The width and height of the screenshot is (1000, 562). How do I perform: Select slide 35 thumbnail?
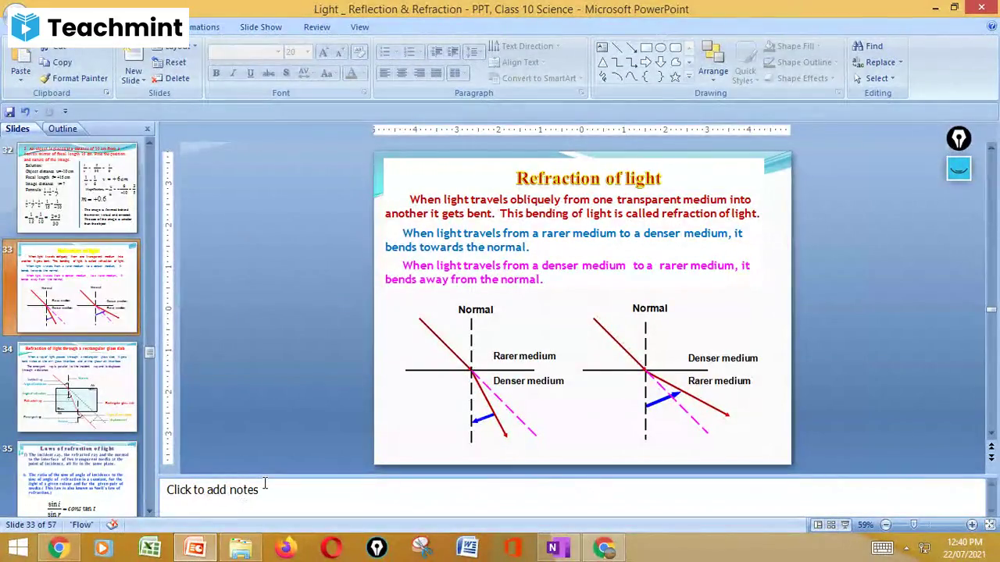click(x=77, y=479)
